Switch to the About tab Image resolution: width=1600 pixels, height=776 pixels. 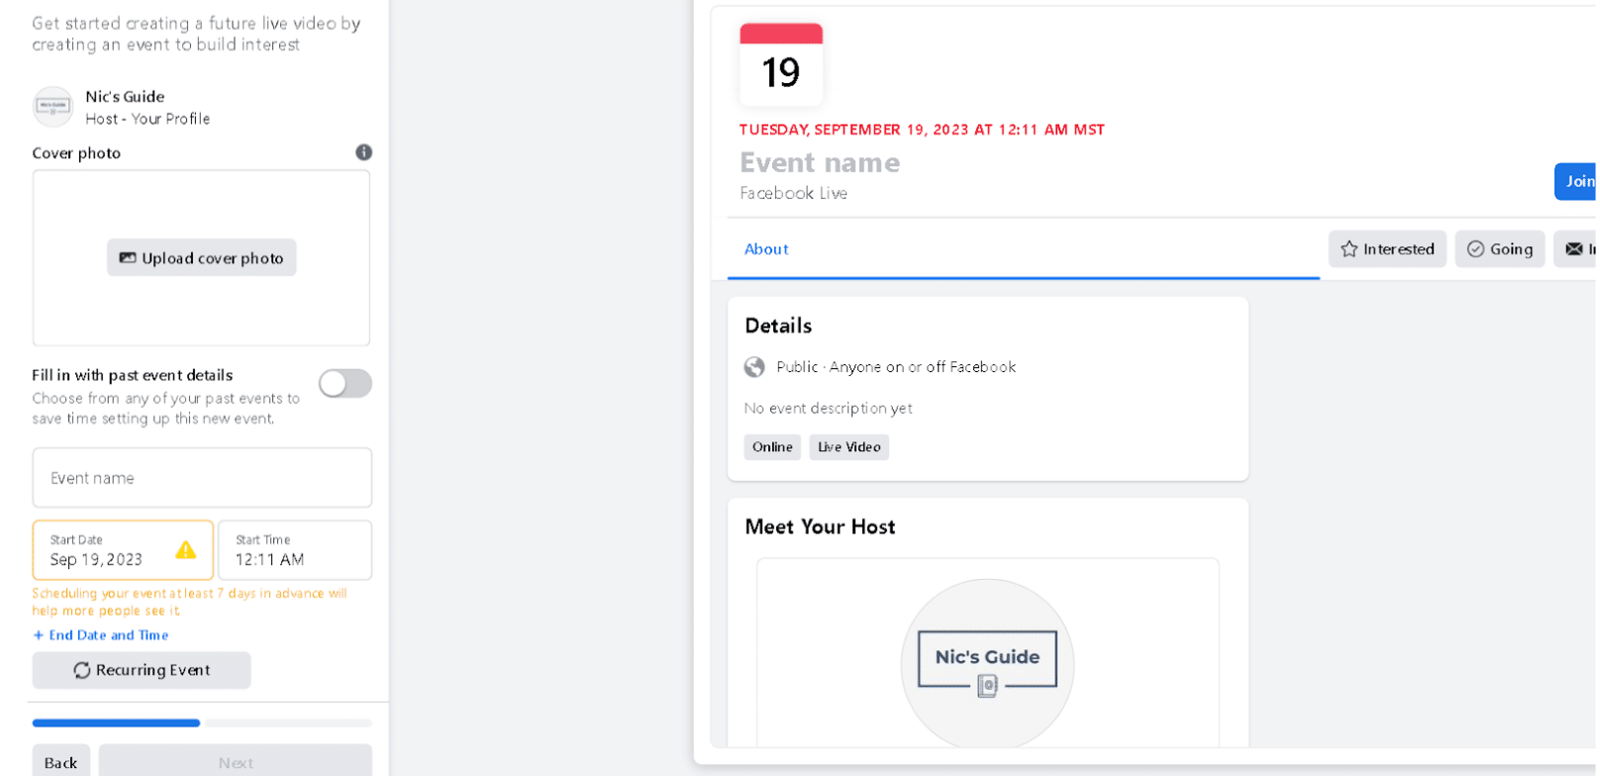coord(765,249)
